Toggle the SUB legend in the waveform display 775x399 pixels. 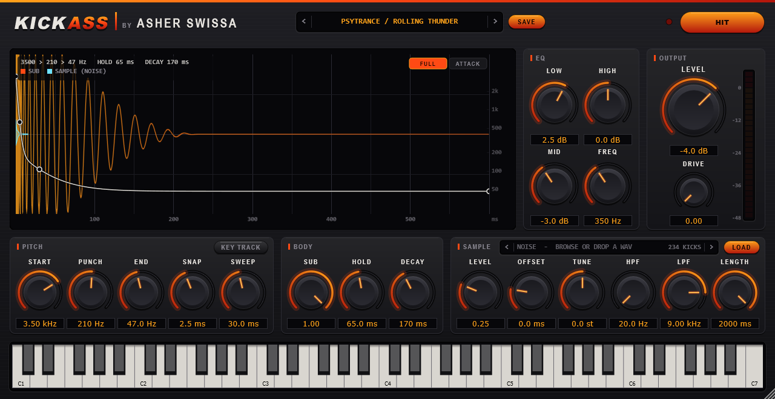click(x=30, y=71)
